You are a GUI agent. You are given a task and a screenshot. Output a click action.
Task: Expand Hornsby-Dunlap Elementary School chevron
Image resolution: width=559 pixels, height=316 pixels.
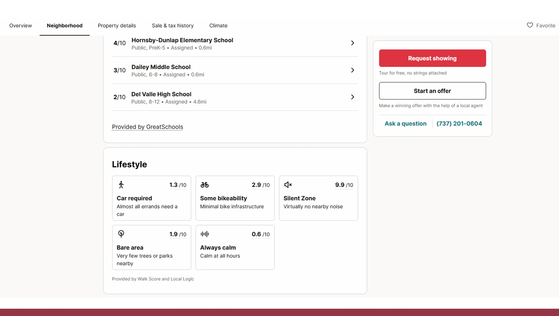point(352,43)
